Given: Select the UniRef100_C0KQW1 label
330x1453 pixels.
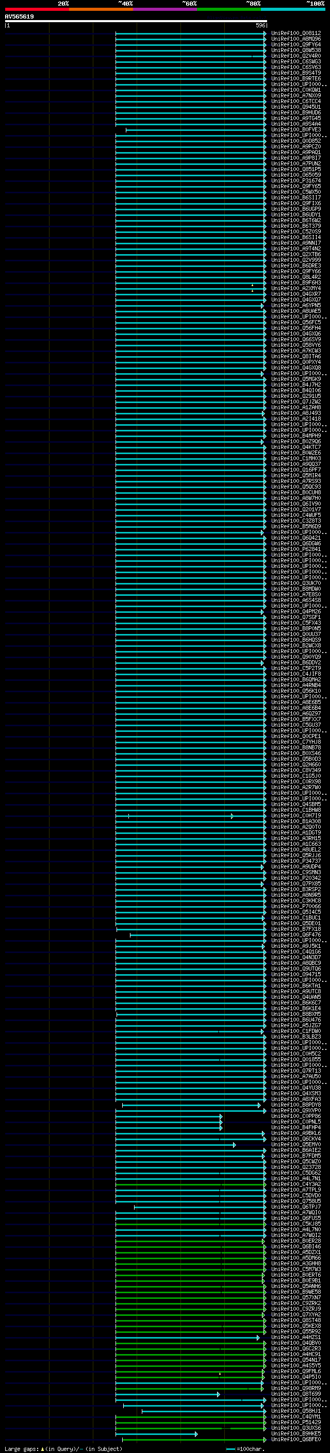Looking at the screenshot, I should tap(296, 90).
